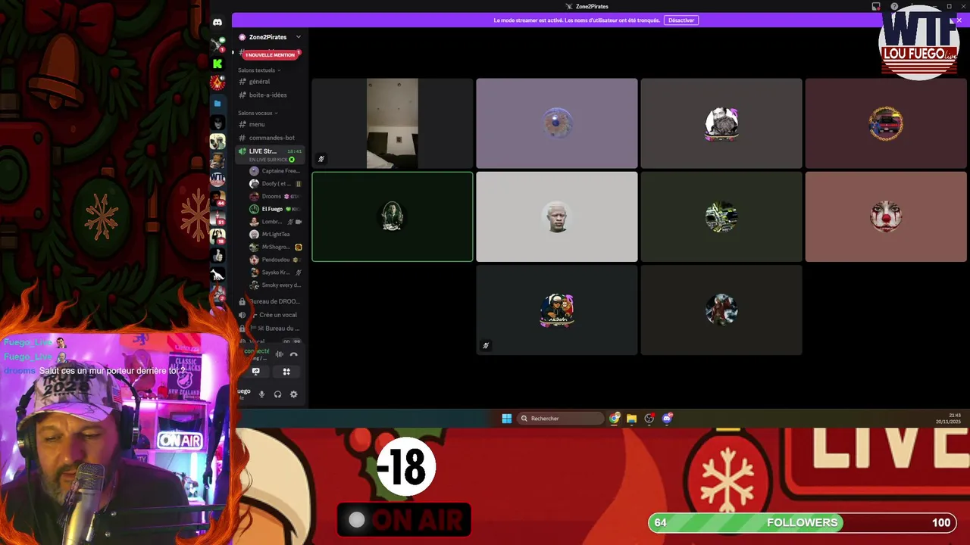Open the Windows Start button
The image size is (970, 545).
(506, 419)
